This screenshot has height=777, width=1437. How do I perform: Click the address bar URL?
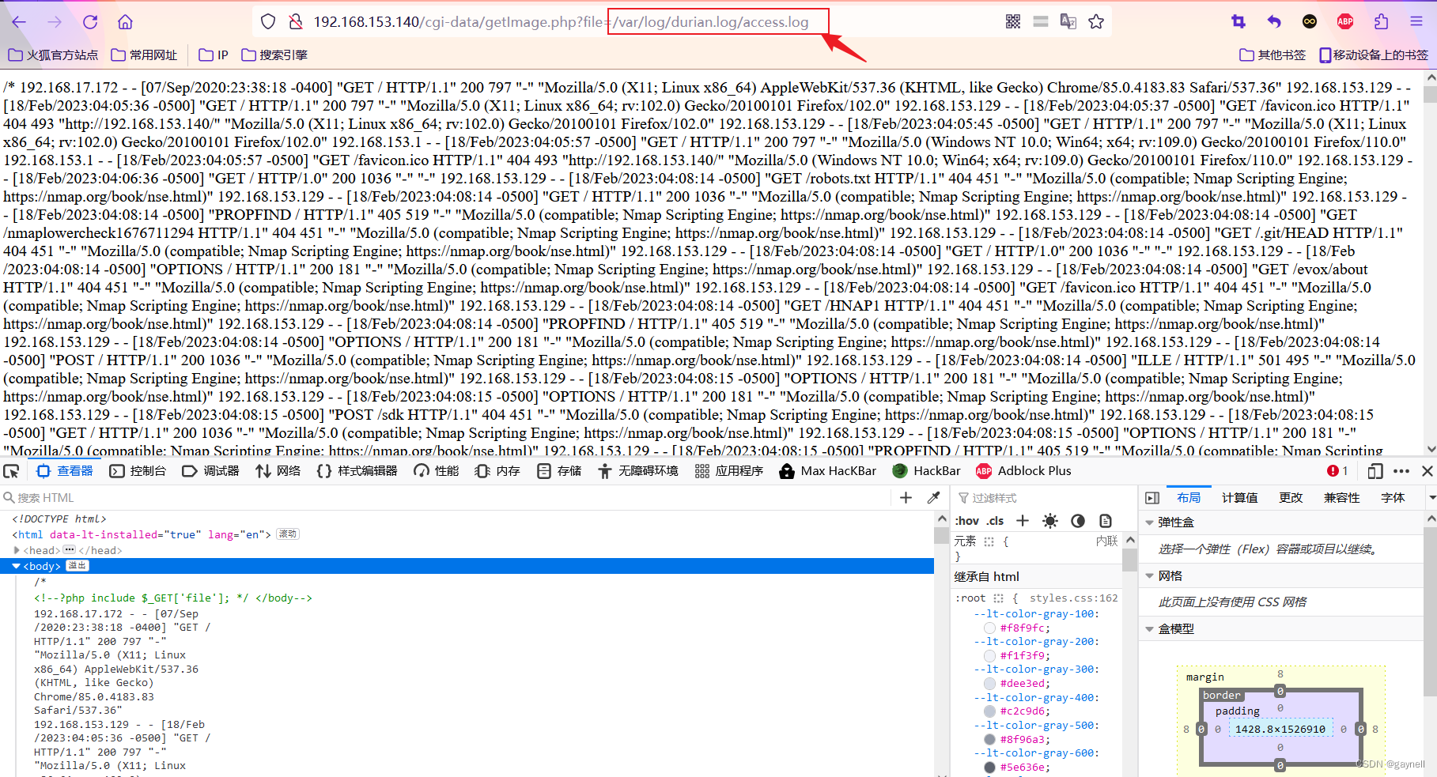(562, 22)
